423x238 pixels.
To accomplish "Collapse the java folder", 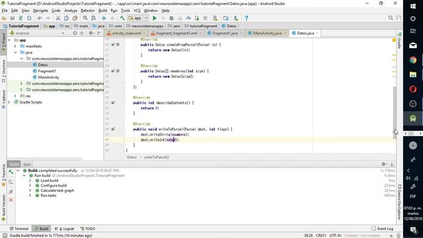I will click(15, 52).
